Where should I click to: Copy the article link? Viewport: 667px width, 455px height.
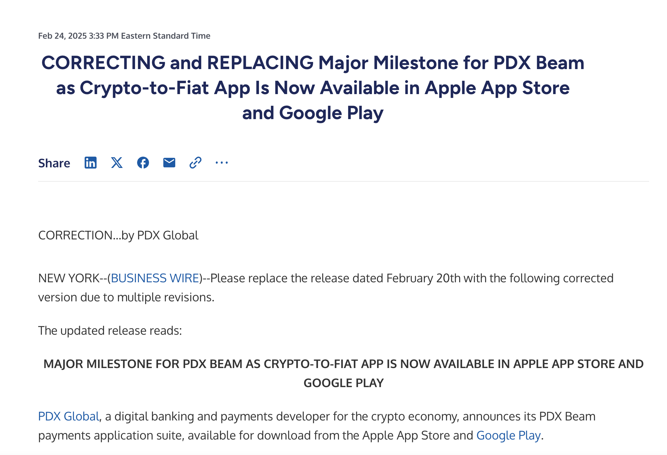(x=195, y=163)
